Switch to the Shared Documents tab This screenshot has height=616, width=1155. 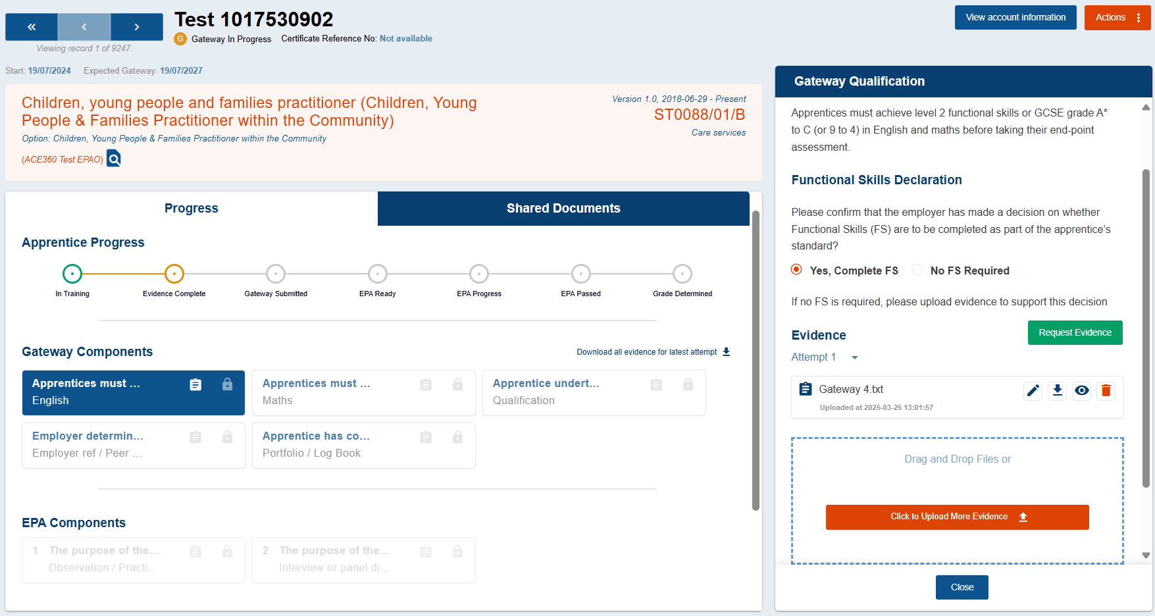(563, 209)
